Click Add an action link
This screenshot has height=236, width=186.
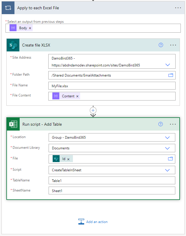97,222
